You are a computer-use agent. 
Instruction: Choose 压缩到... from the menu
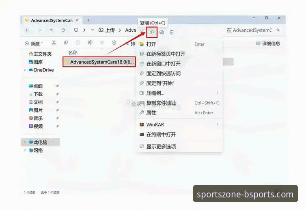point(180,93)
